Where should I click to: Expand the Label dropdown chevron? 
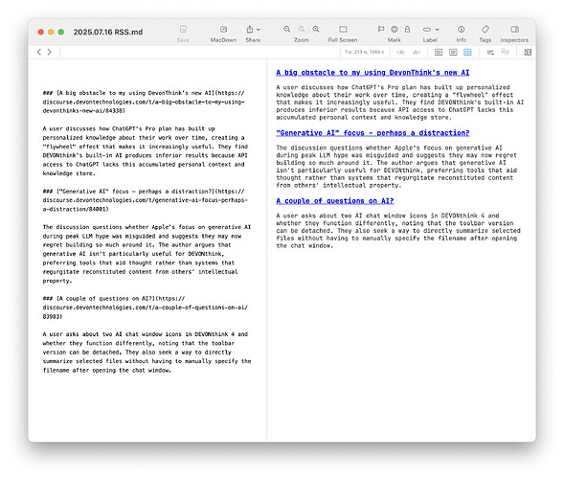pyautogui.click(x=437, y=30)
